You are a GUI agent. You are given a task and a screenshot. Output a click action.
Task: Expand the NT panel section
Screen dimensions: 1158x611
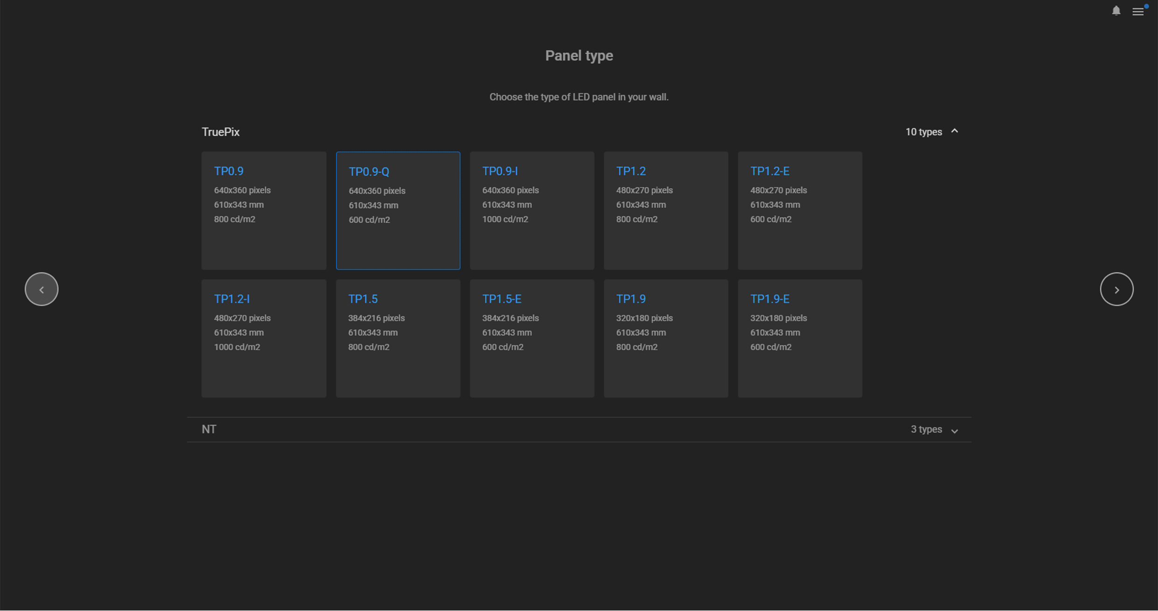(954, 430)
